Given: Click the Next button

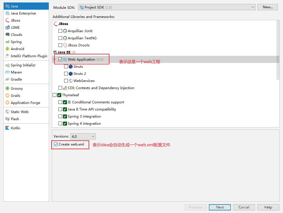Looking at the screenshot, I should coord(220,207).
